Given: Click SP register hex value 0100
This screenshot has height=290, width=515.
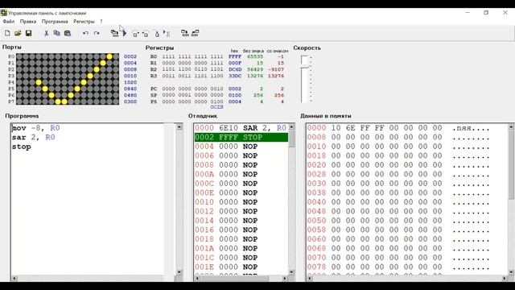Looking at the screenshot, I should pos(235,95).
